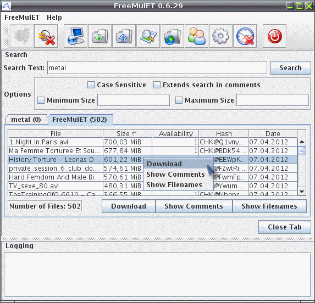This screenshot has height=303, width=315.
Task: Sort by the File column header
Action: click(56, 134)
